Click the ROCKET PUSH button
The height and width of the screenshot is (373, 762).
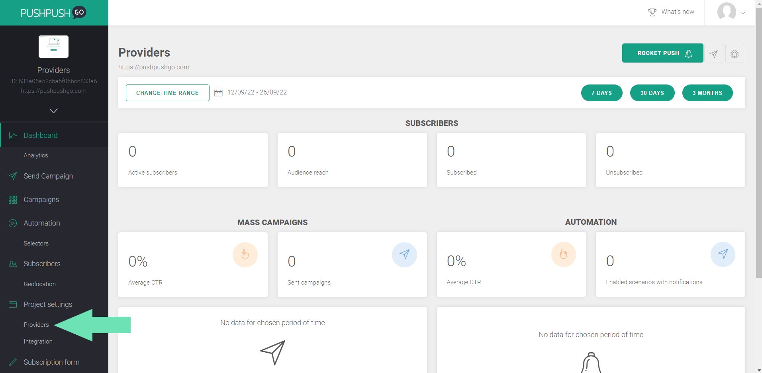662,53
